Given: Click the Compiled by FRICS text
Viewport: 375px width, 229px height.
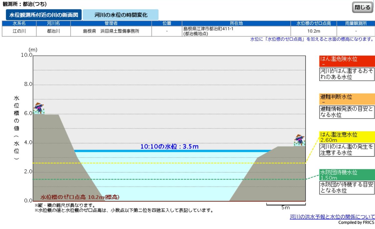Looking at the screenshot, I should click(356, 223).
